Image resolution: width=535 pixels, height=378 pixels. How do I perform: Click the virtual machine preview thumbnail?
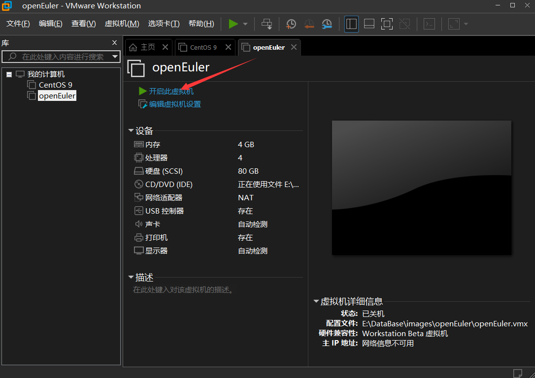pyautogui.click(x=421, y=188)
